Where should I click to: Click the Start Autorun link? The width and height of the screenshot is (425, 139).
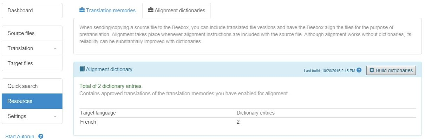click(20, 137)
